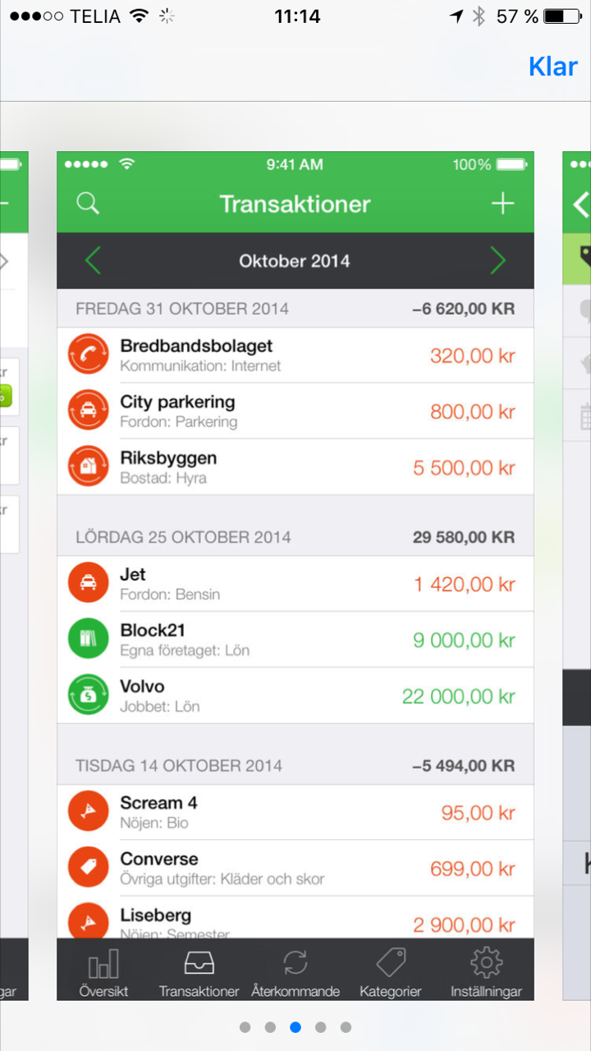Tap the Riksbyggen house icon

pyautogui.click(x=88, y=466)
